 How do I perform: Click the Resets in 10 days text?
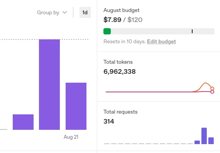pos(125,42)
